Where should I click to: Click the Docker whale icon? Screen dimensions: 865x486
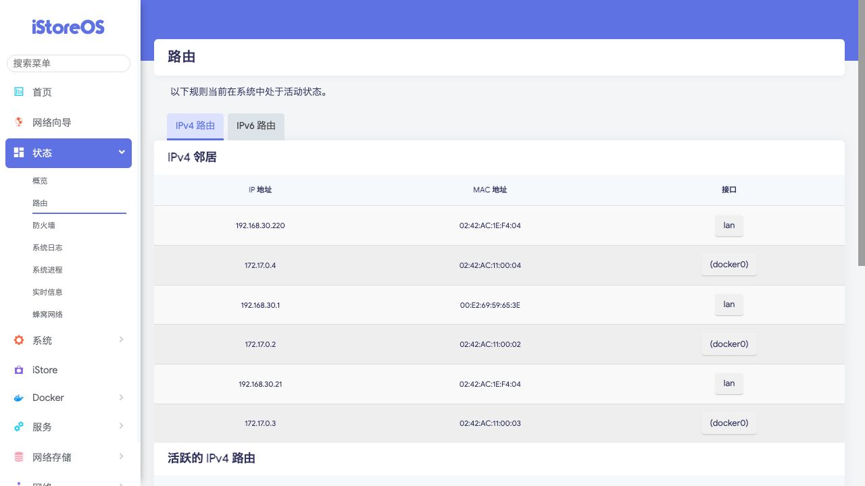coord(19,398)
